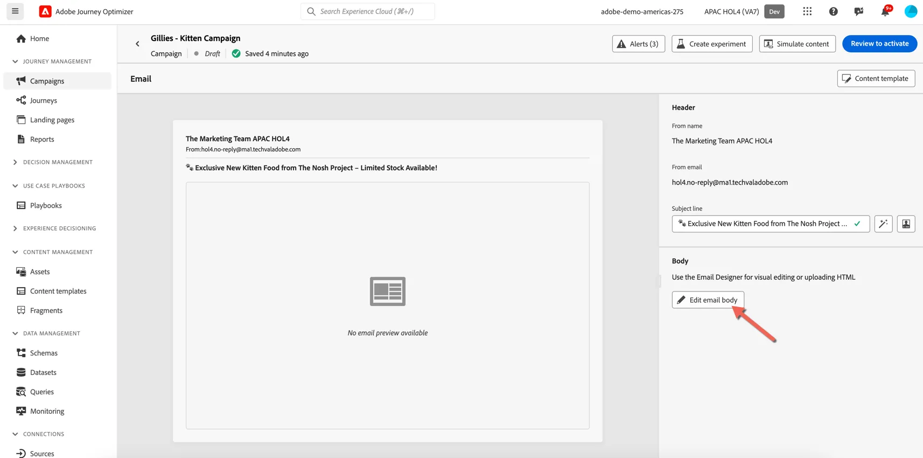Click Simulate content button
Screen dimensions: 923x458
coord(797,44)
